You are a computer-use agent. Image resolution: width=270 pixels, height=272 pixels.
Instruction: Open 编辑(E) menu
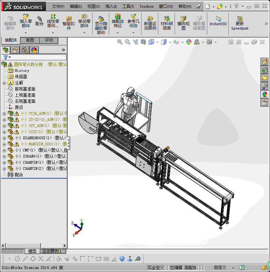click(76, 6)
